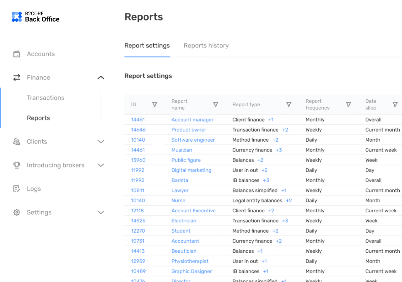Open the Report name column filter
Image resolution: width=402 pixels, height=282 pixels.
(x=216, y=105)
